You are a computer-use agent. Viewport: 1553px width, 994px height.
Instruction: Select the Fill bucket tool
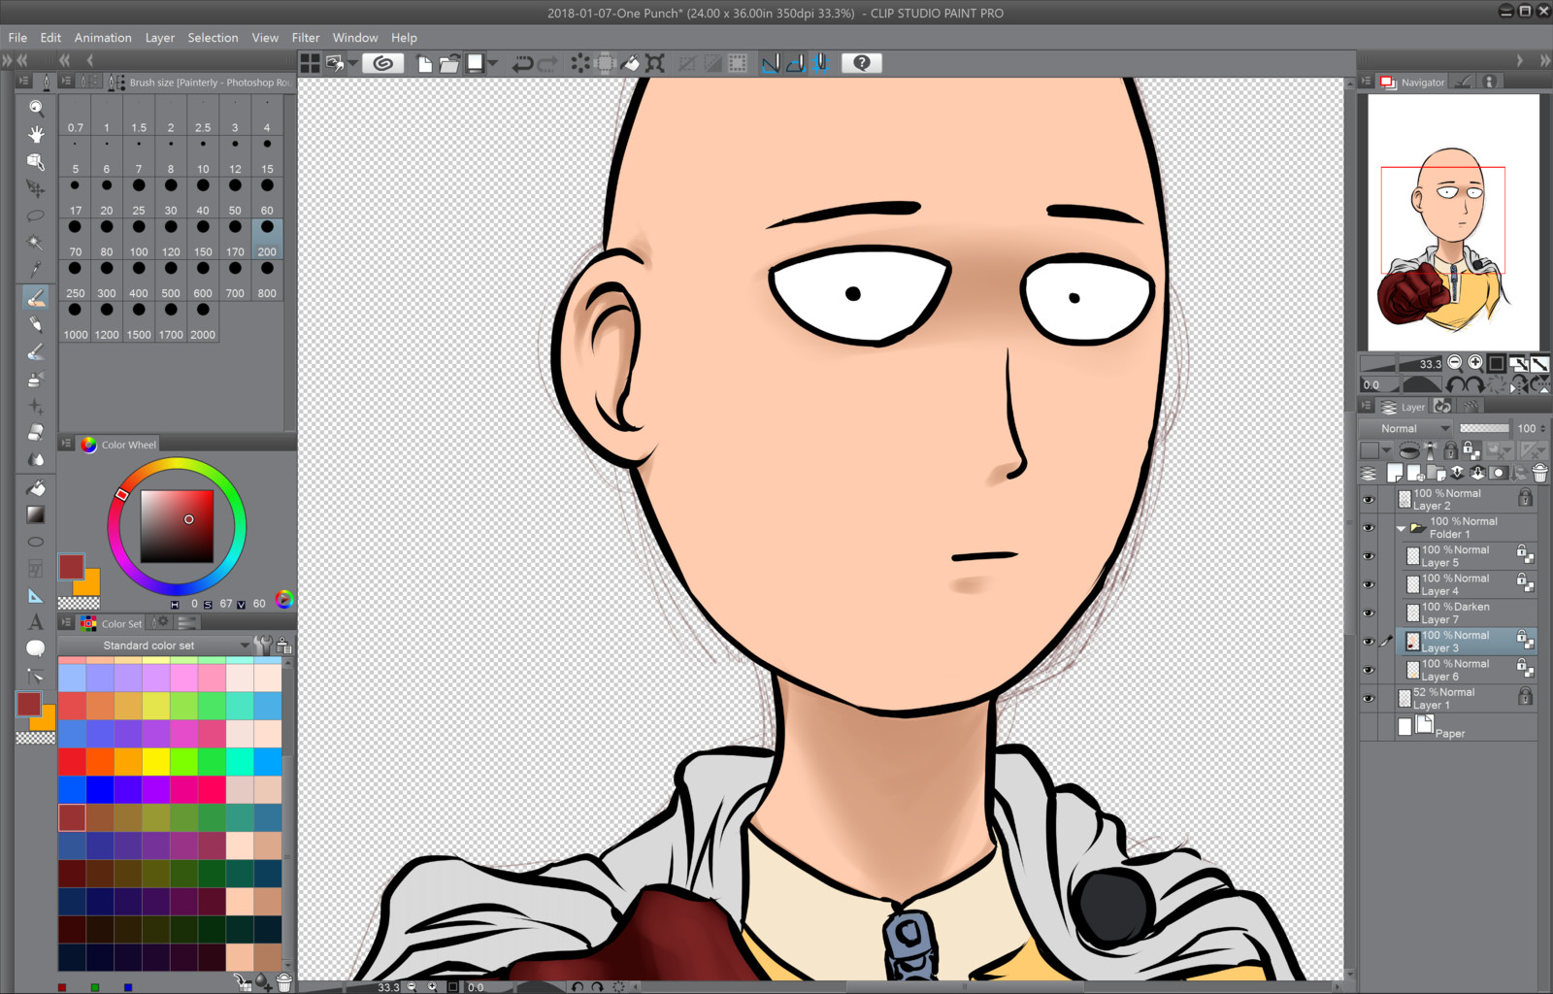point(36,487)
